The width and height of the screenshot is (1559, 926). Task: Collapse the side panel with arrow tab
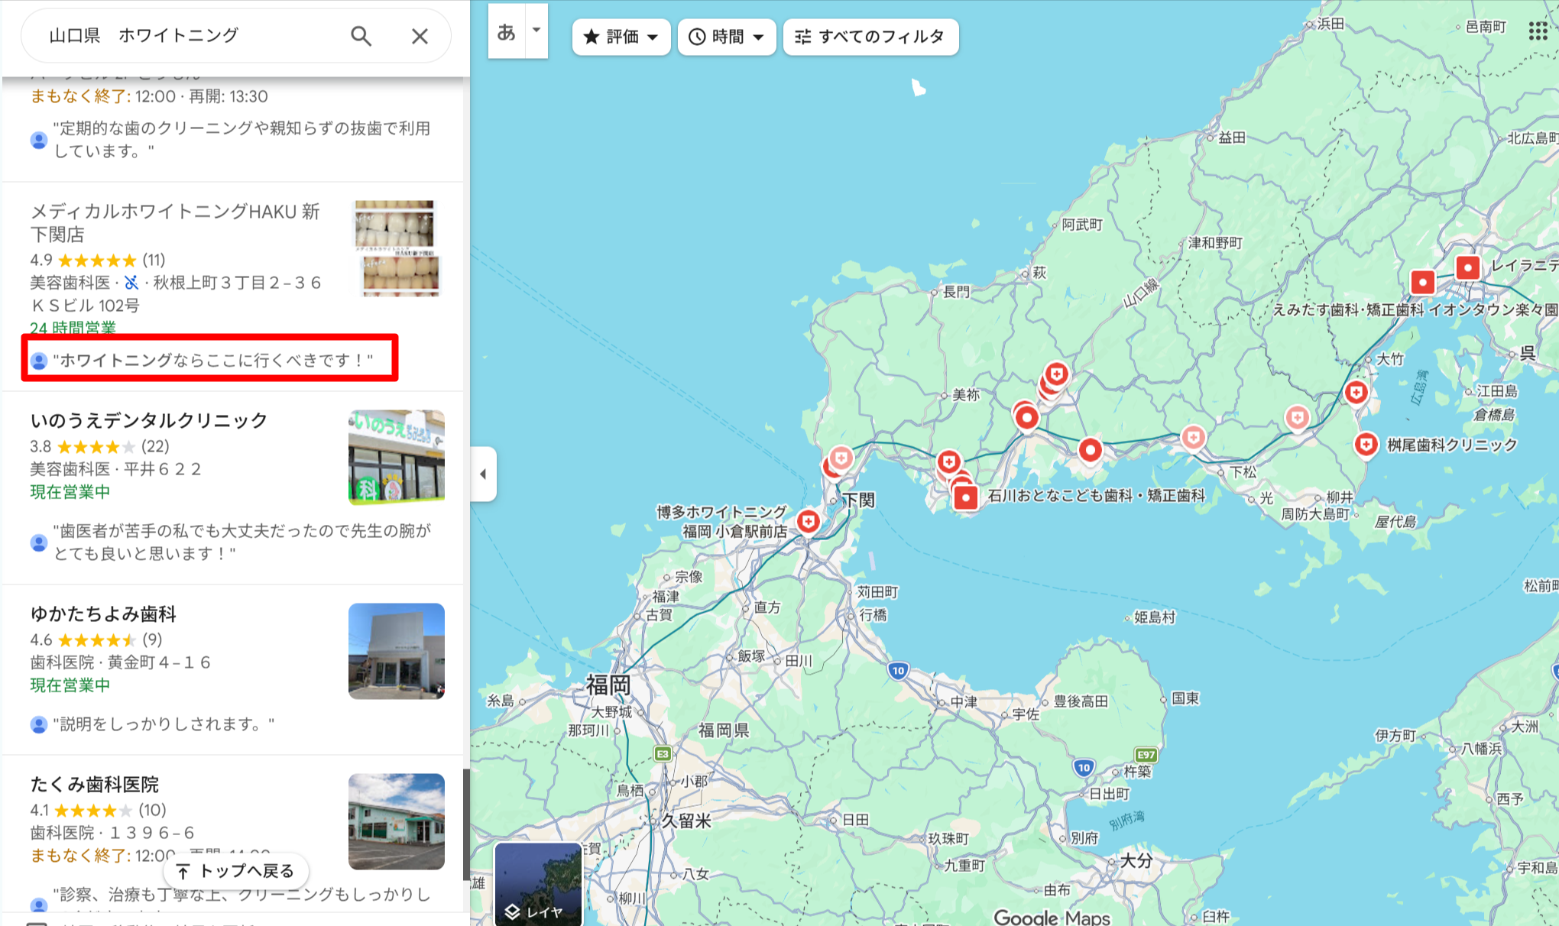[x=483, y=474]
